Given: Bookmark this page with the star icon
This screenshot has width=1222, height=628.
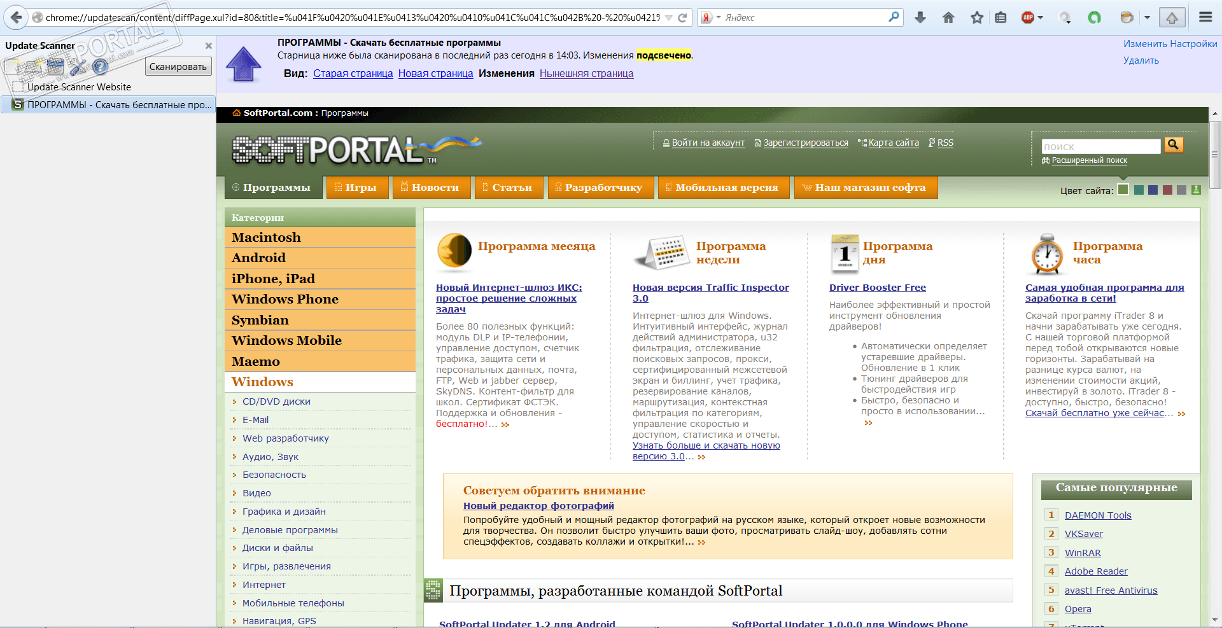Looking at the screenshot, I should click(x=977, y=18).
